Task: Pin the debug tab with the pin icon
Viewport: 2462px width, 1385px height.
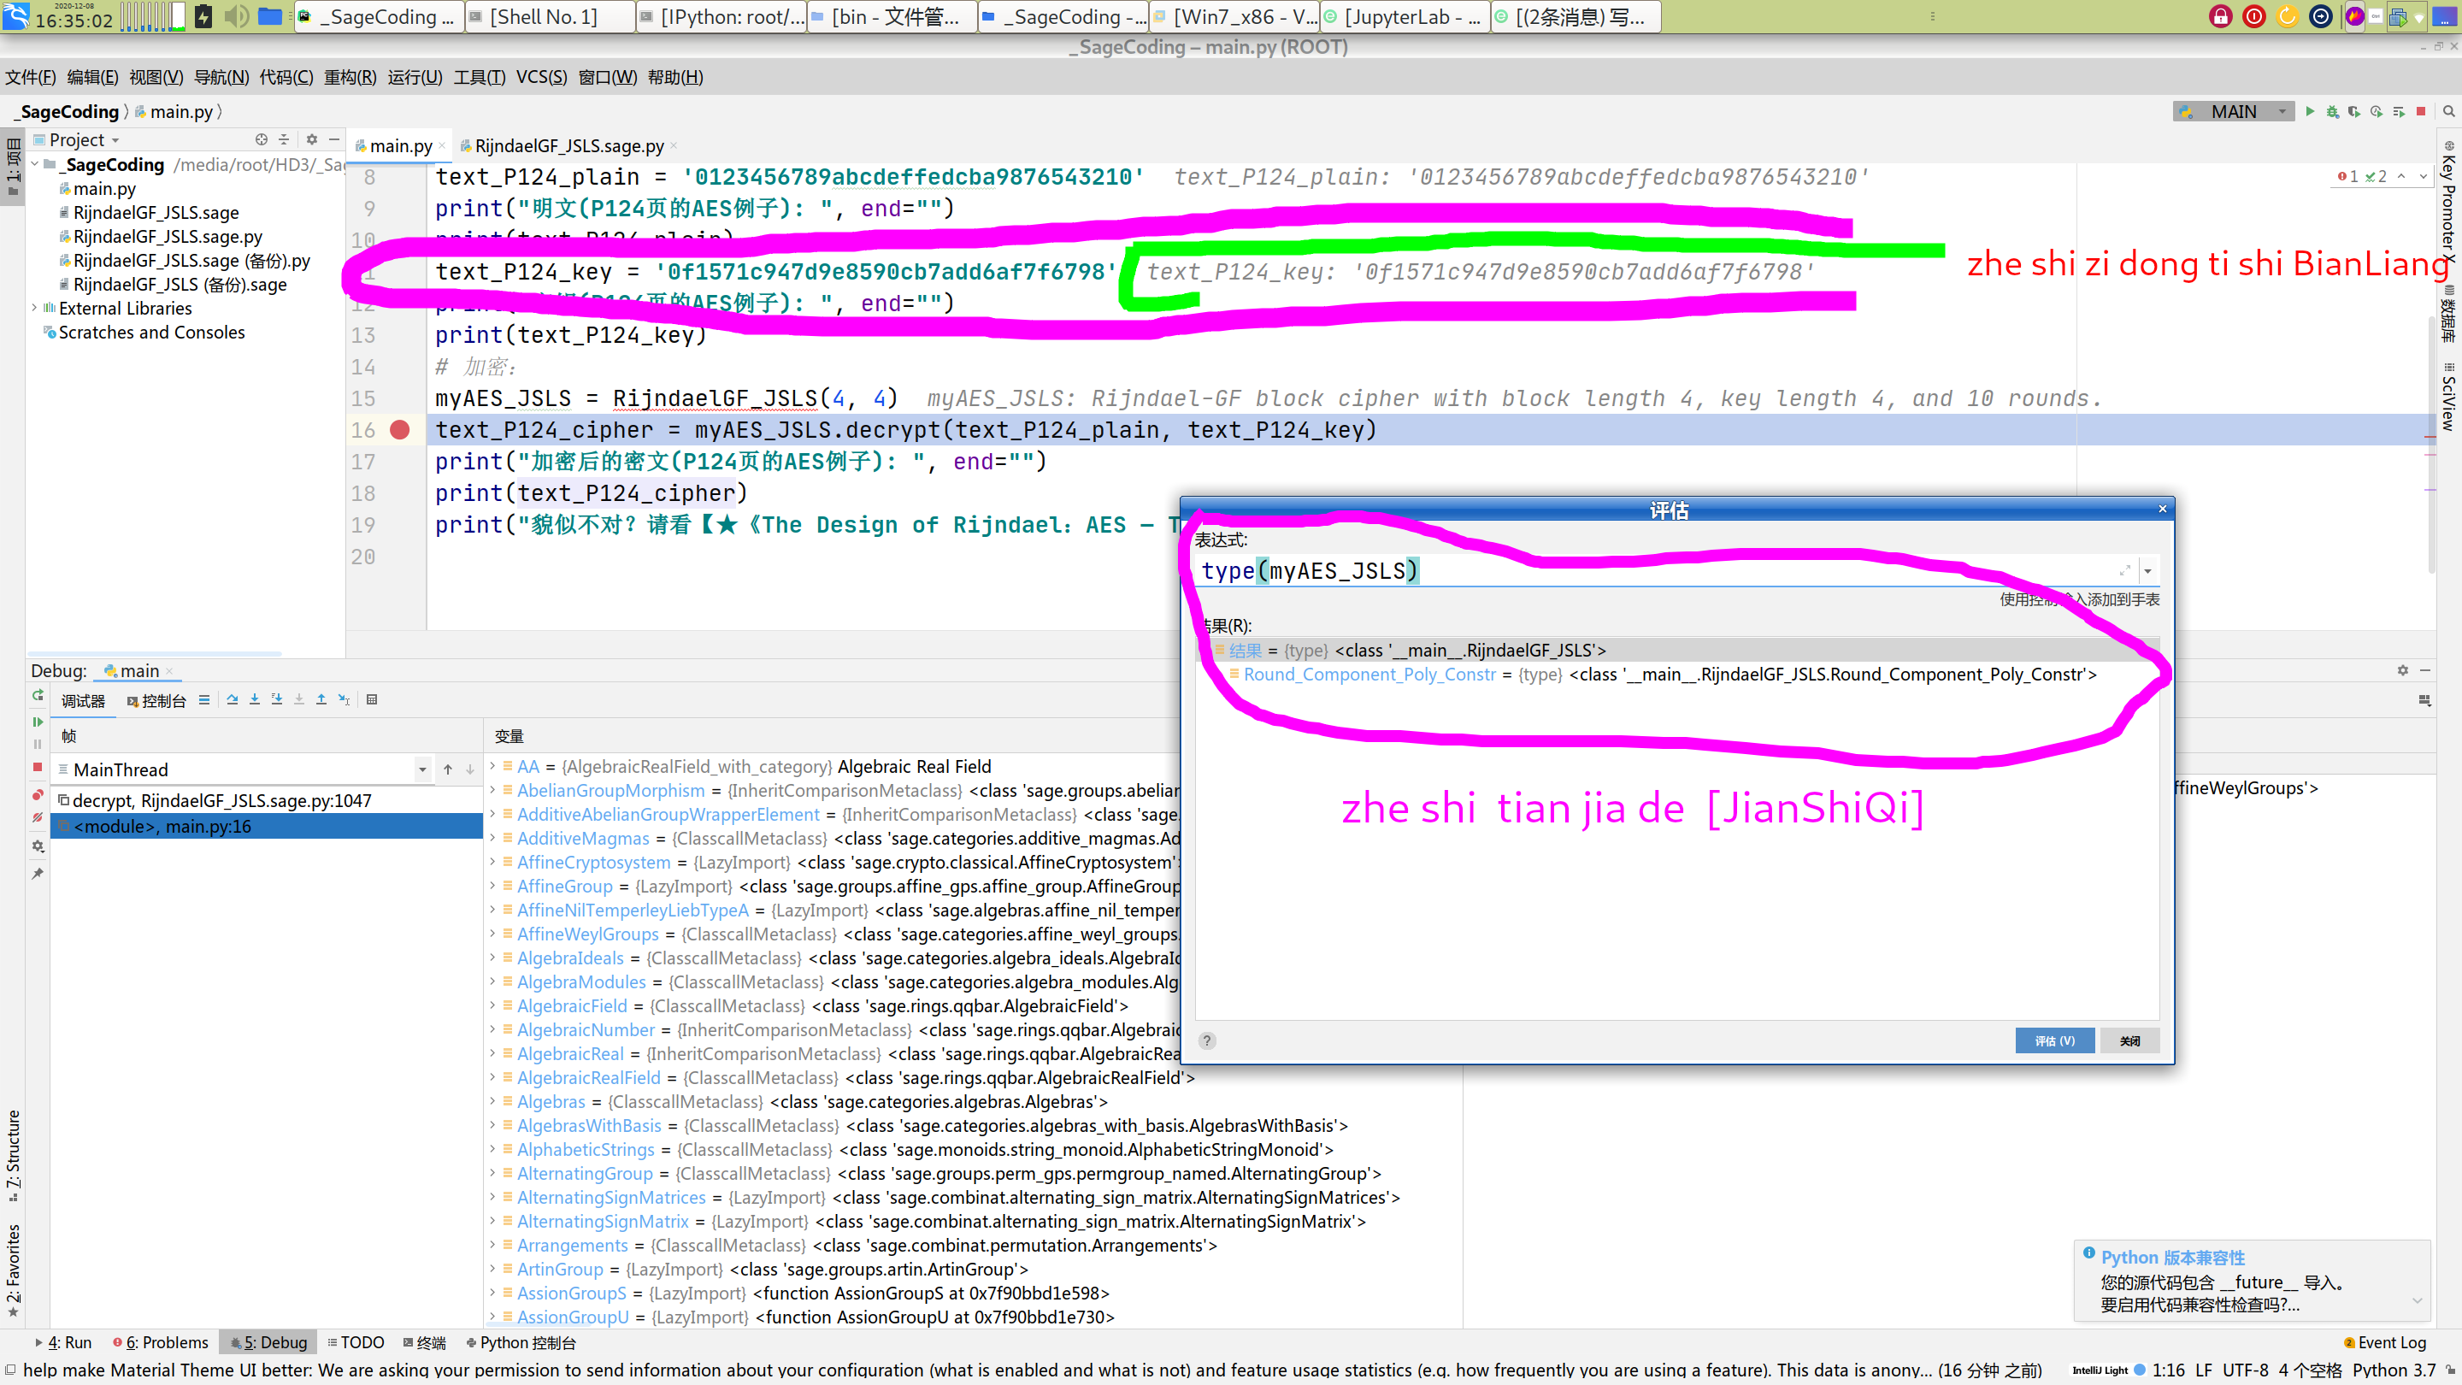Action: 38,874
